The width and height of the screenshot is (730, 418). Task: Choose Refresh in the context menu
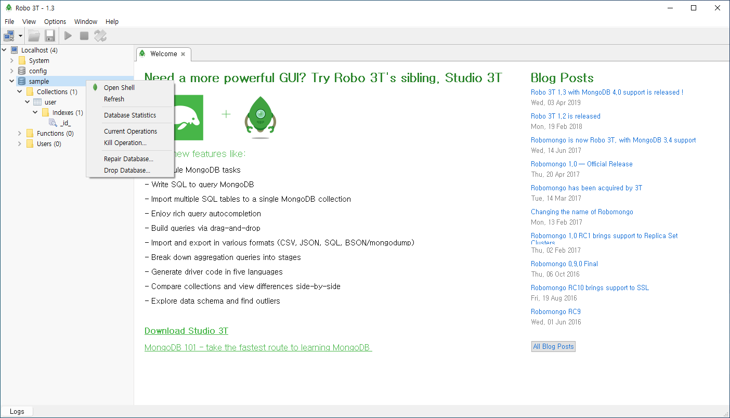point(130,99)
